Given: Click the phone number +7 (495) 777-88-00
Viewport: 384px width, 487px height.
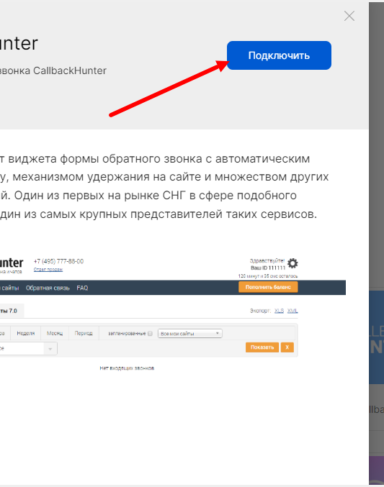Looking at the screenshot, I should pos(58,261).
